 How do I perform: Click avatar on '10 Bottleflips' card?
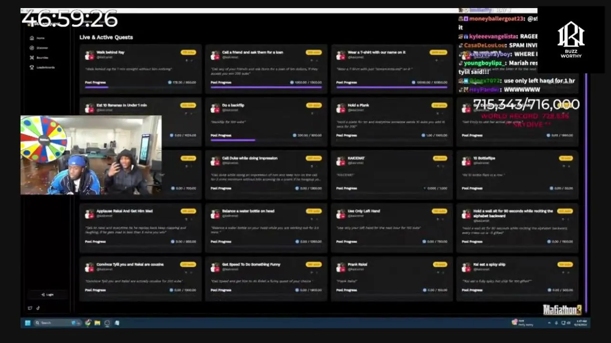tap(466, 161)
